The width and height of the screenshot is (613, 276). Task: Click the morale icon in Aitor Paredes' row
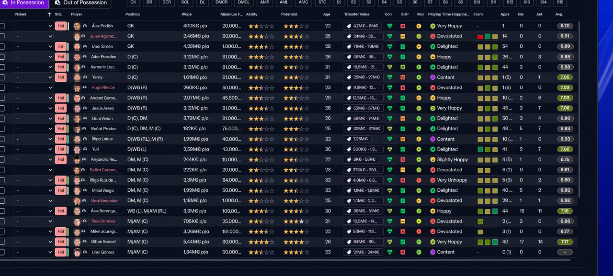coord(419,57)
